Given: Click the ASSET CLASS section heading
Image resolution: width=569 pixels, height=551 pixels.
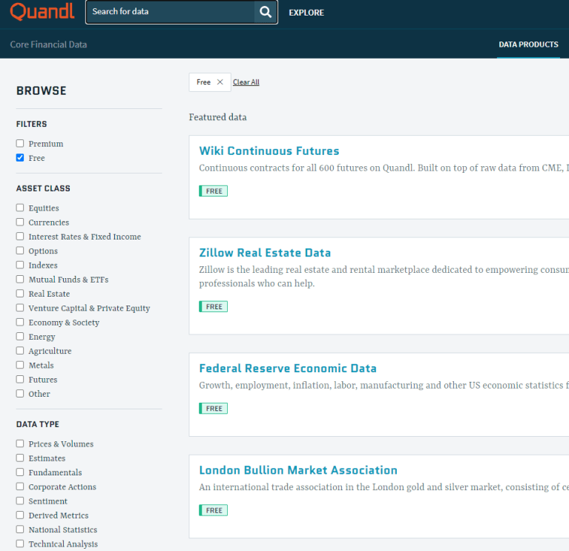Looking at the screenshot, I should point(43,188).
